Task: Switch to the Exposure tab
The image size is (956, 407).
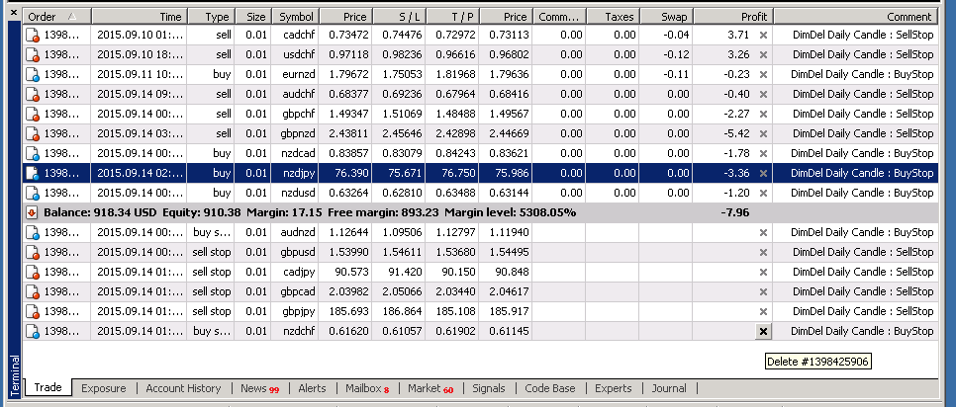Action: (104, 388)
